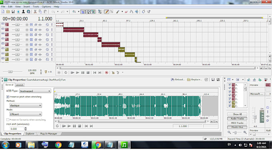Viewport: 272px width, 153px height.
Task: Mute the first track in track list
Action: 47,25
